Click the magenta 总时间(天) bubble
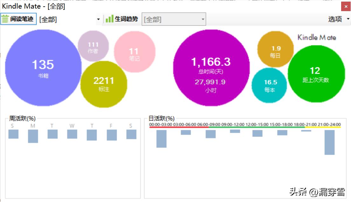Screen dimensions: 351x202 (210, 68)
